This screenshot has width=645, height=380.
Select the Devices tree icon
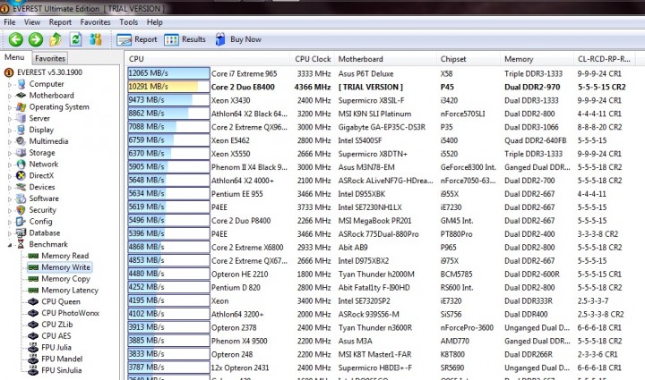pyautogui.click(x=21, y=187)
